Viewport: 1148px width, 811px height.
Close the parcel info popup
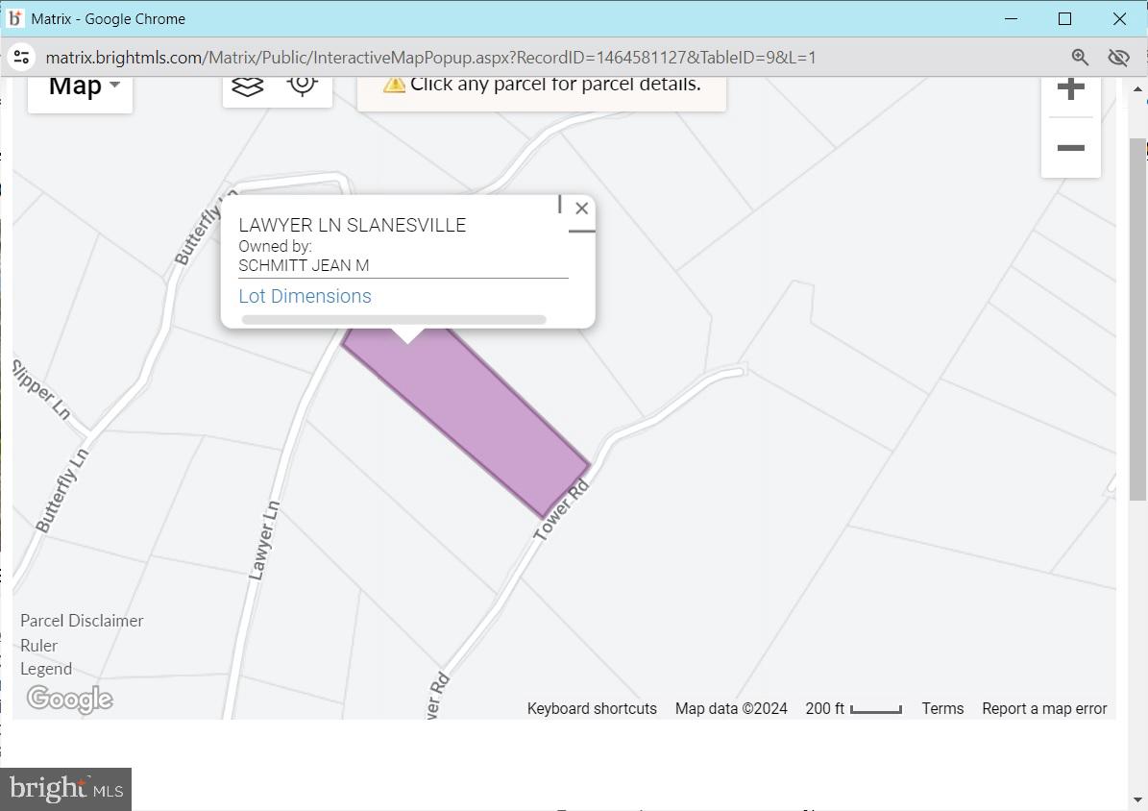tap(581, 209)
